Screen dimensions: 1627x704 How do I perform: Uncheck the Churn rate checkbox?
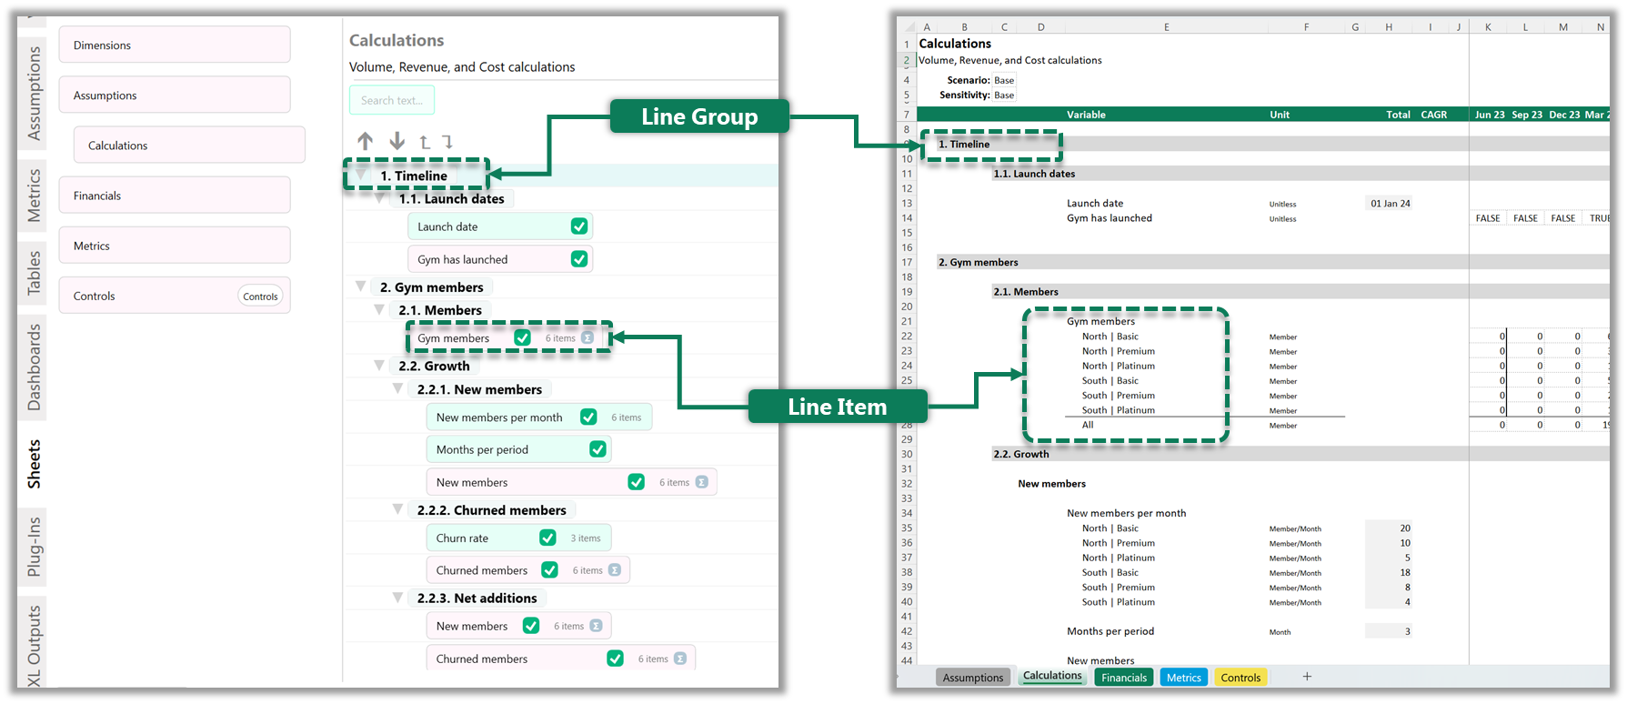coord(547,538)
